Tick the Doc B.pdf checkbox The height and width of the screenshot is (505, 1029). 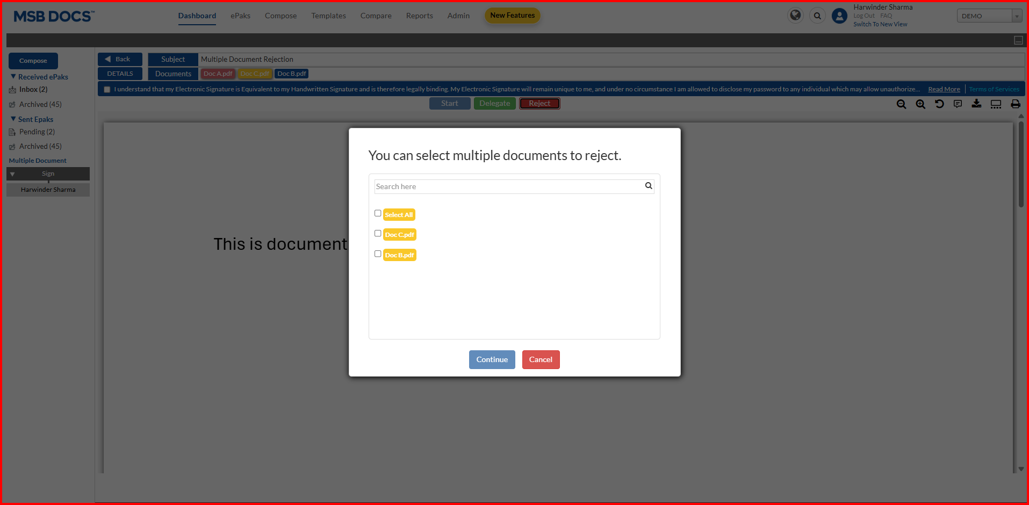[x=378, y=254]
